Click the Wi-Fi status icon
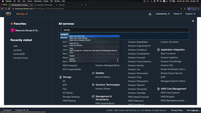201x113 pixels. 158,1
